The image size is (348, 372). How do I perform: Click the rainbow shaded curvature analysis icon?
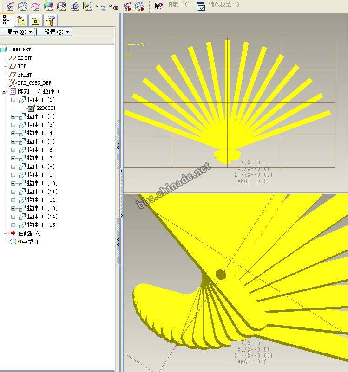(48, 6)
